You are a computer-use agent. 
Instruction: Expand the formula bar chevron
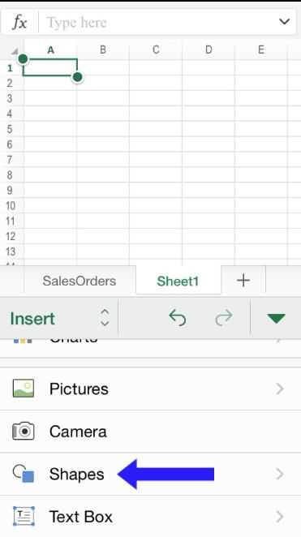284,22
